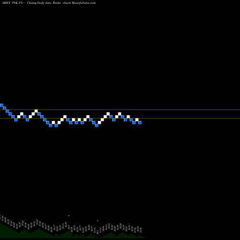Select the rightmost blue Renko brick
The width and height of the screenshot is (240, 240).
140,122
